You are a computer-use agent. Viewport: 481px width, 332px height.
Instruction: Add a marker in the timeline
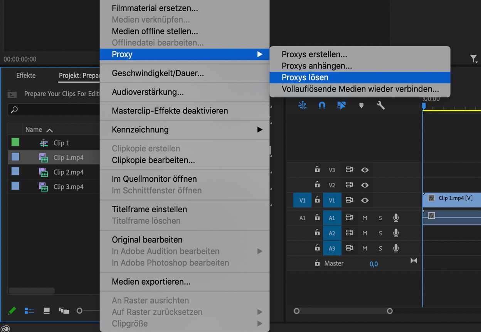point(361,105)
